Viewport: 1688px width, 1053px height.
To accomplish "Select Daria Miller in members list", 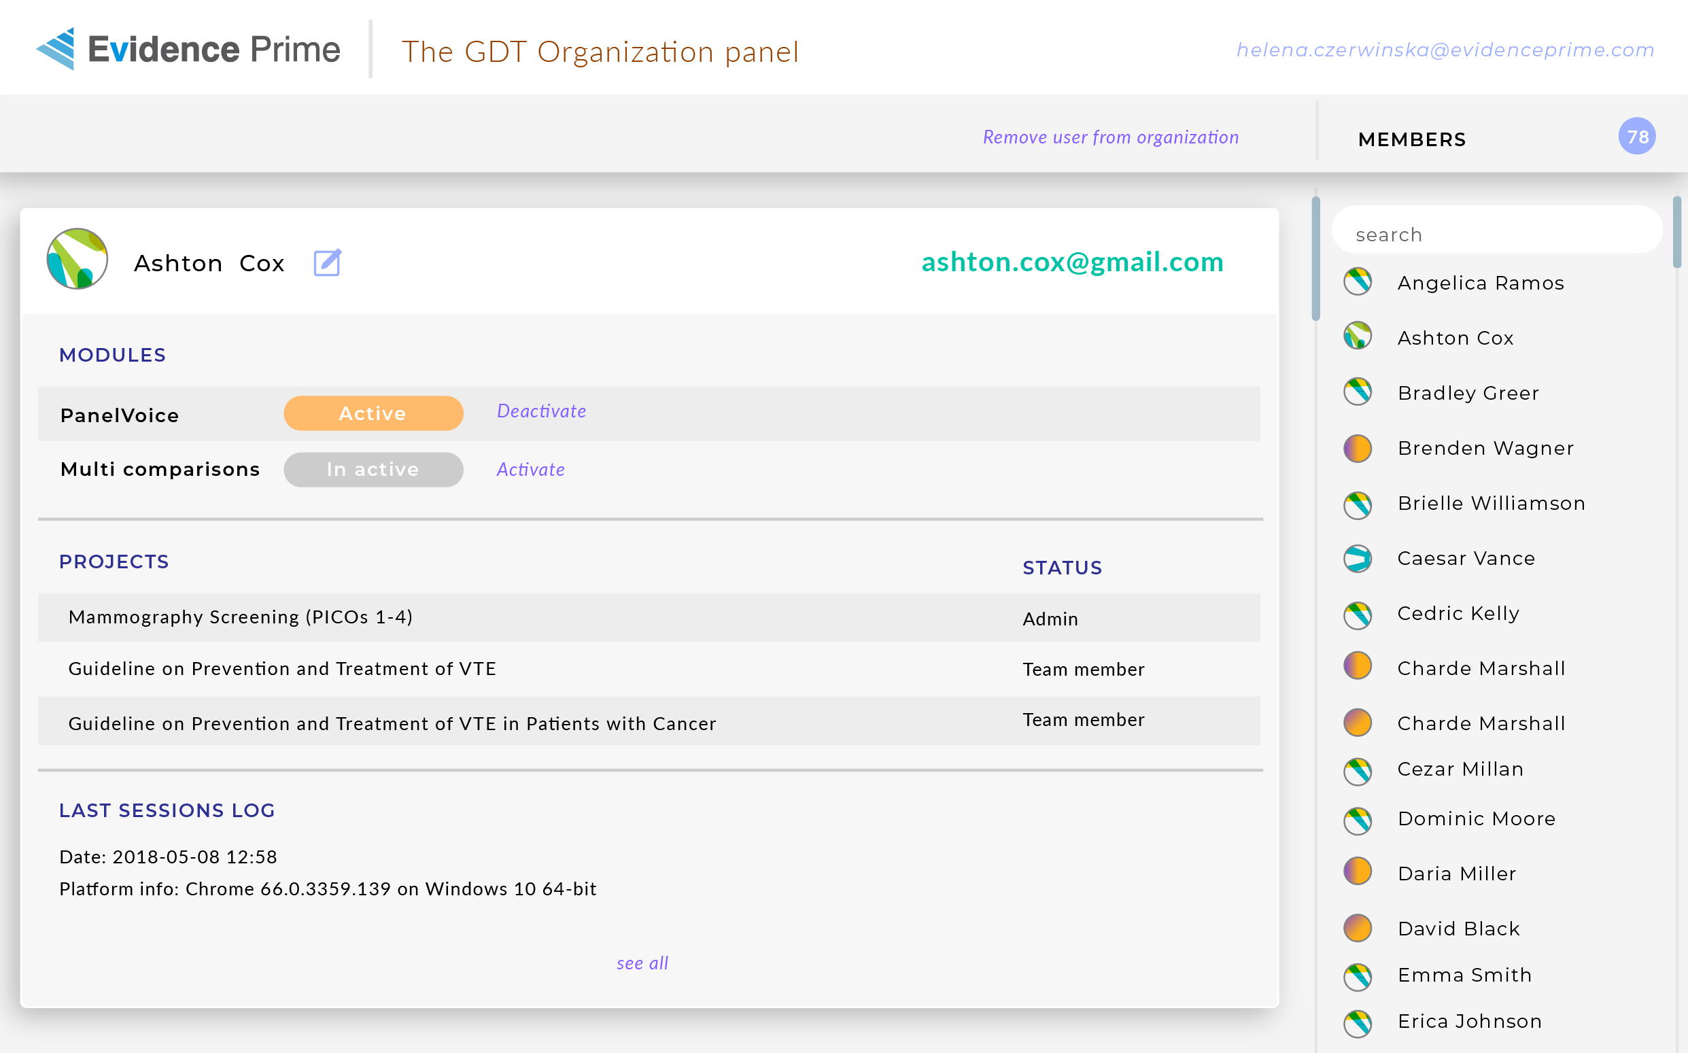I will click(x=1457, y=874).
